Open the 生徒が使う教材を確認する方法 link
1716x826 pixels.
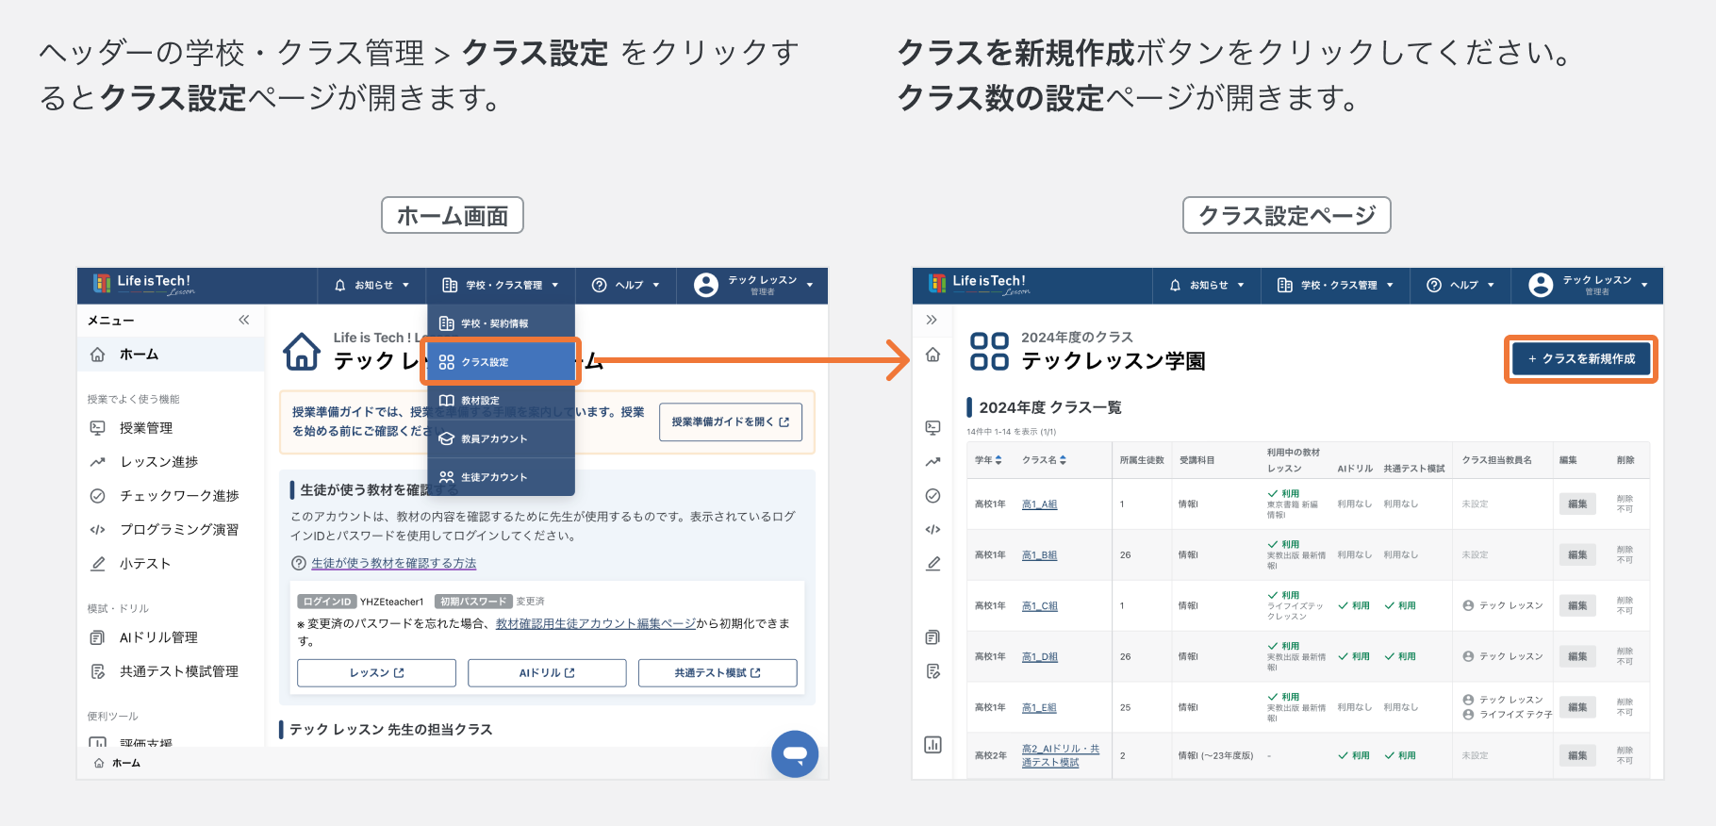pyautogui.click(x=394, y=563)
